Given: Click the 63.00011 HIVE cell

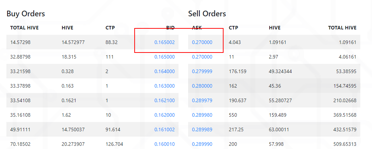Looking at the screenshot, I should [x=279, y=129].
